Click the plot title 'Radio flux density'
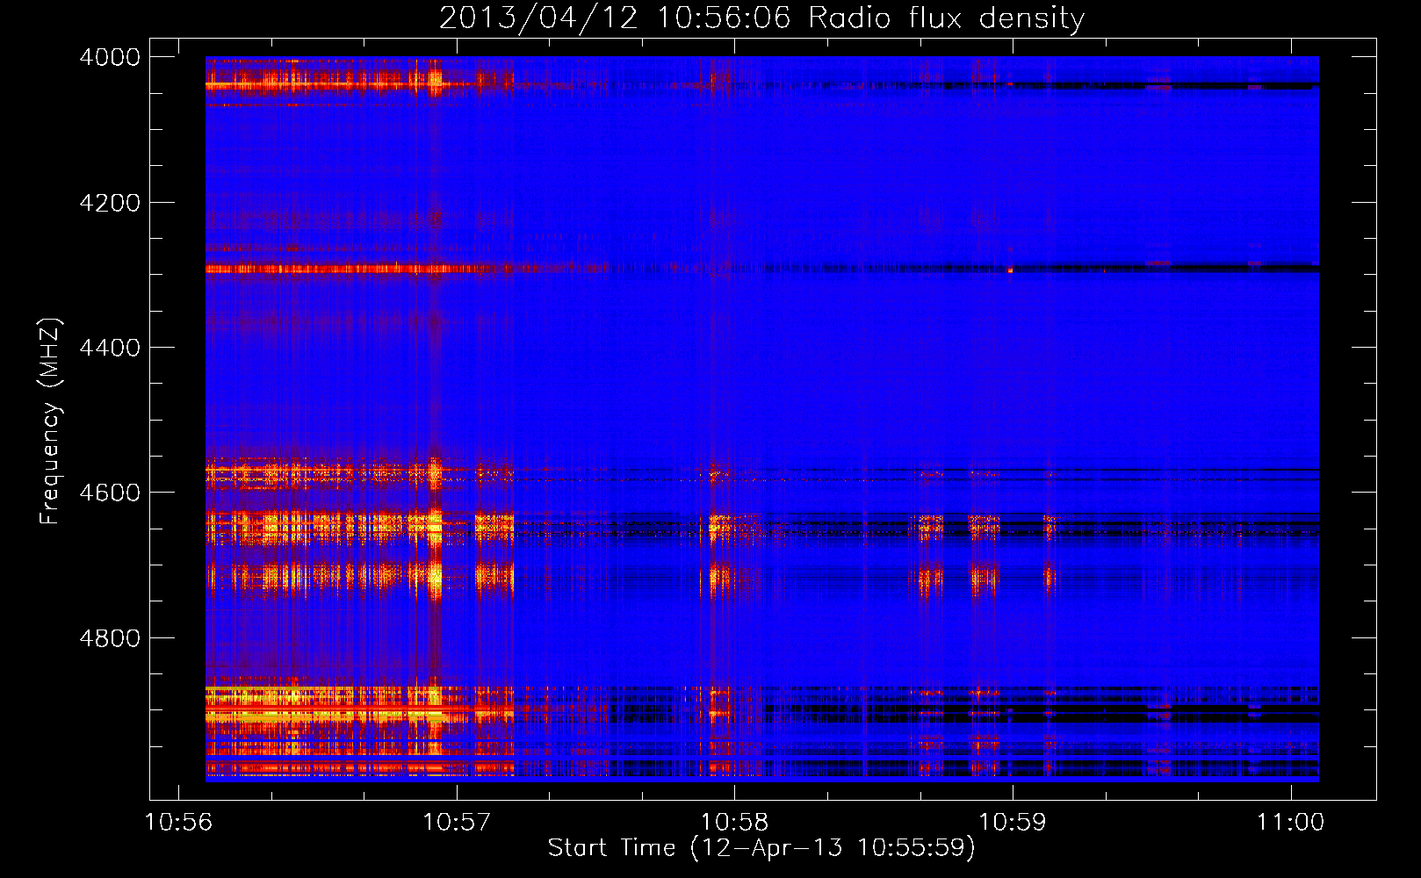Viewport: 1421px width, 878px height. (x=946, y=18)
